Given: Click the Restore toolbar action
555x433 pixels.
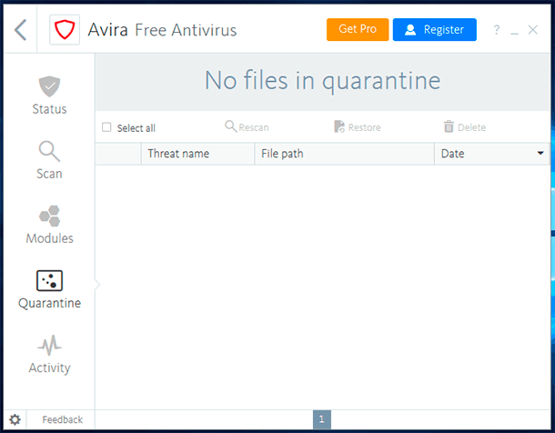Looking at the screenshot, I should (x=358, y=126).
